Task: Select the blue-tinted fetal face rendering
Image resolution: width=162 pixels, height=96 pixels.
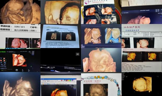Action: [x=113, y=35]
